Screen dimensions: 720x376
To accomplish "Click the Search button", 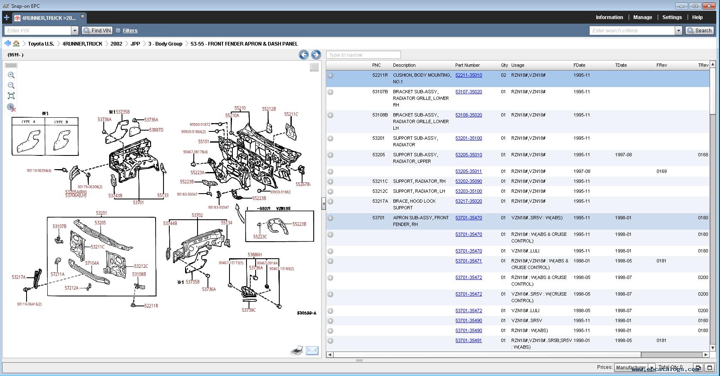I will coord(700,30).
